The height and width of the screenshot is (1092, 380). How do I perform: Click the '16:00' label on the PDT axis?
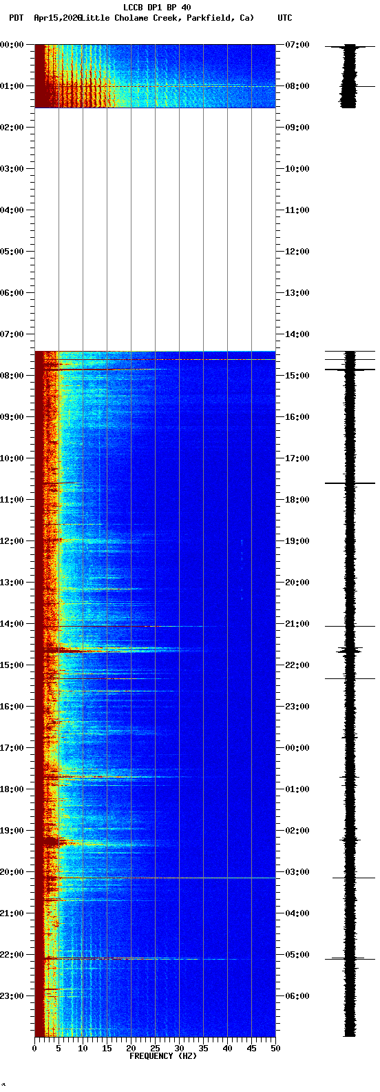11,707
